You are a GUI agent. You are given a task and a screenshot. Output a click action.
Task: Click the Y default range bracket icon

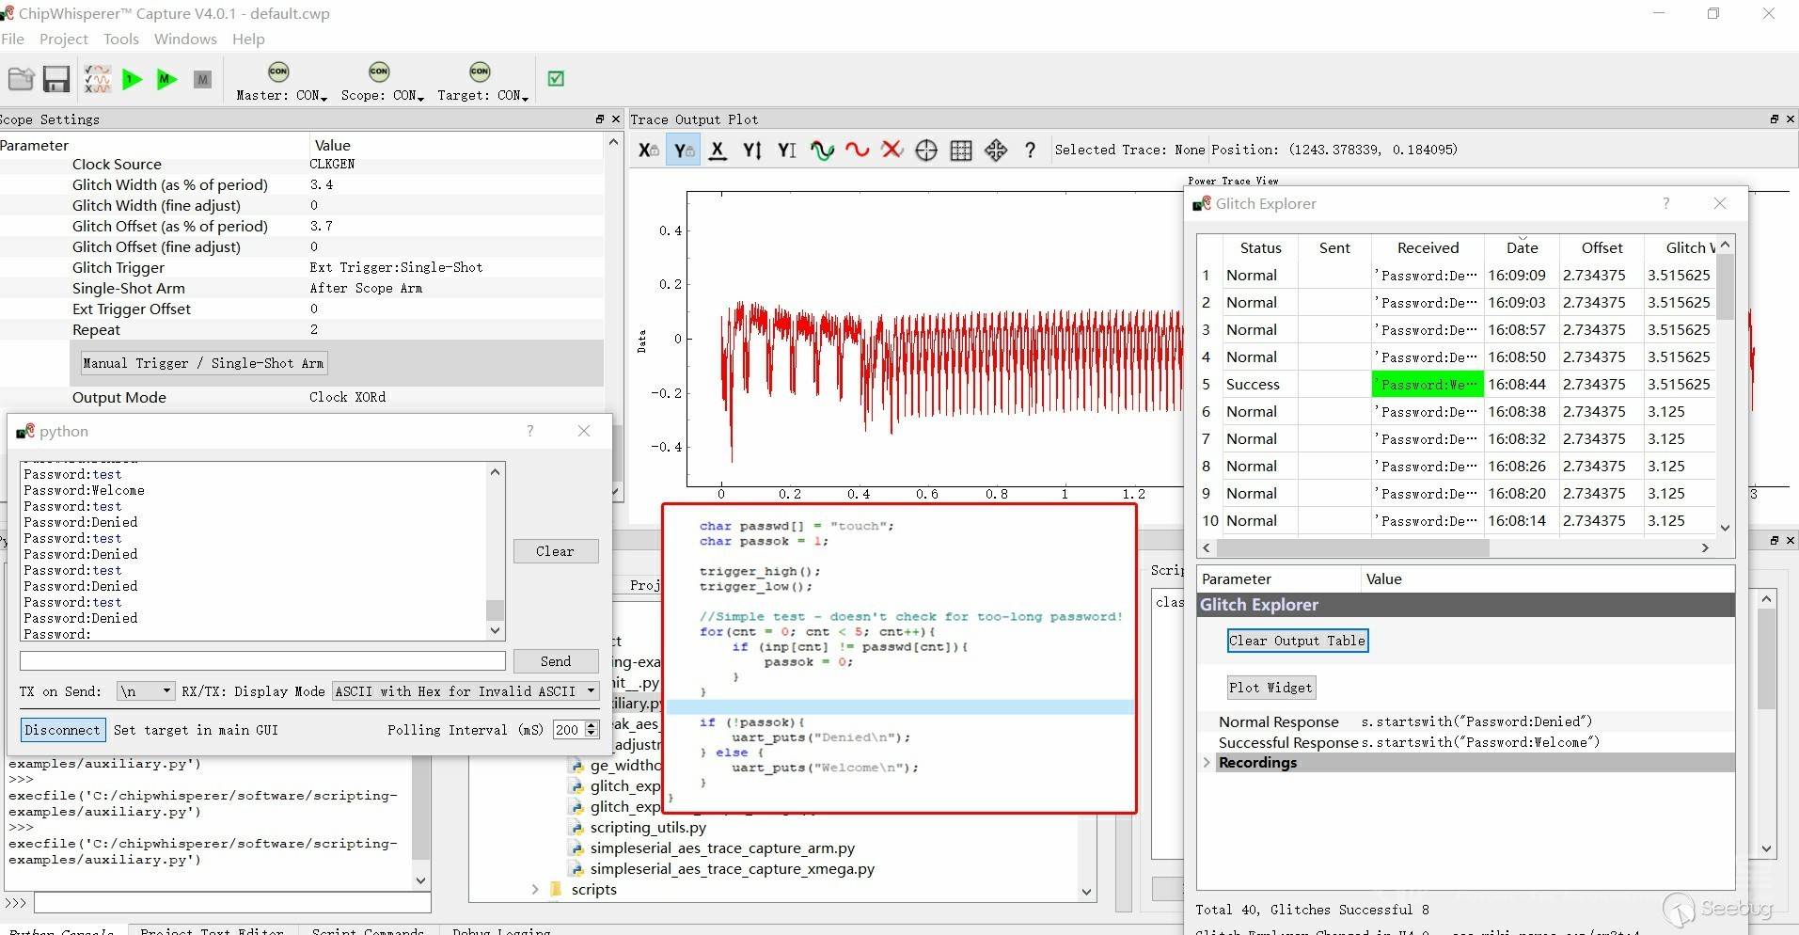point(787,150)
